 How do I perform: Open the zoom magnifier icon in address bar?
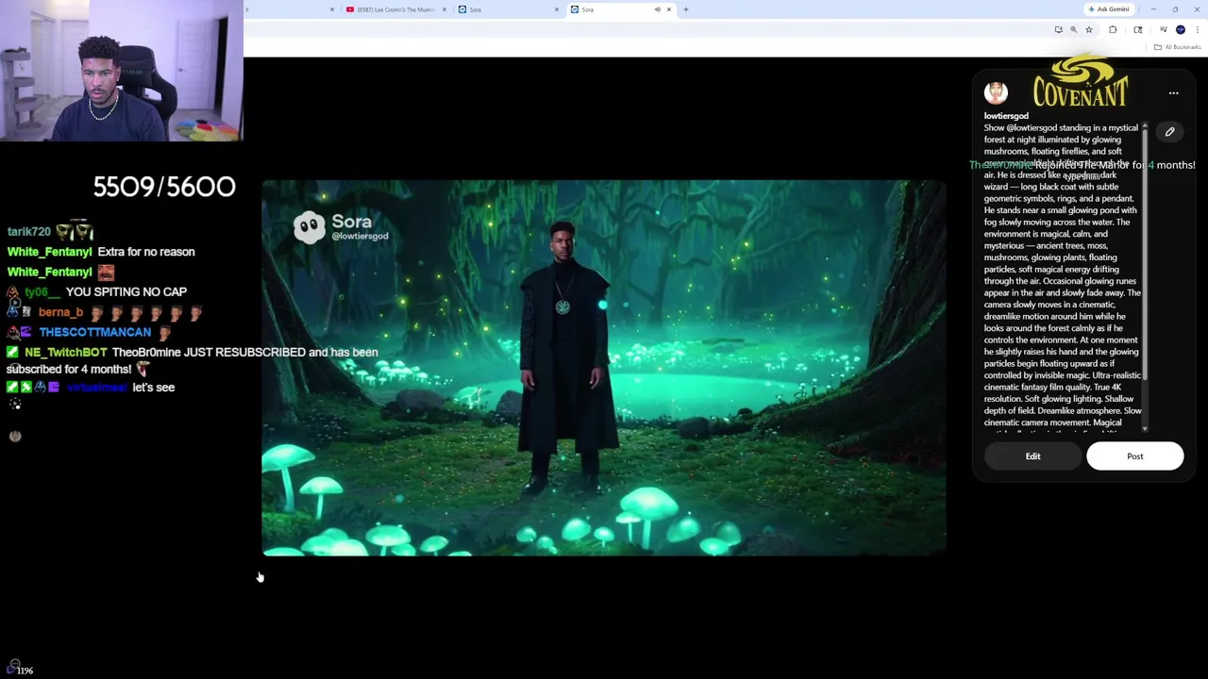click(x=1073, y=30)
